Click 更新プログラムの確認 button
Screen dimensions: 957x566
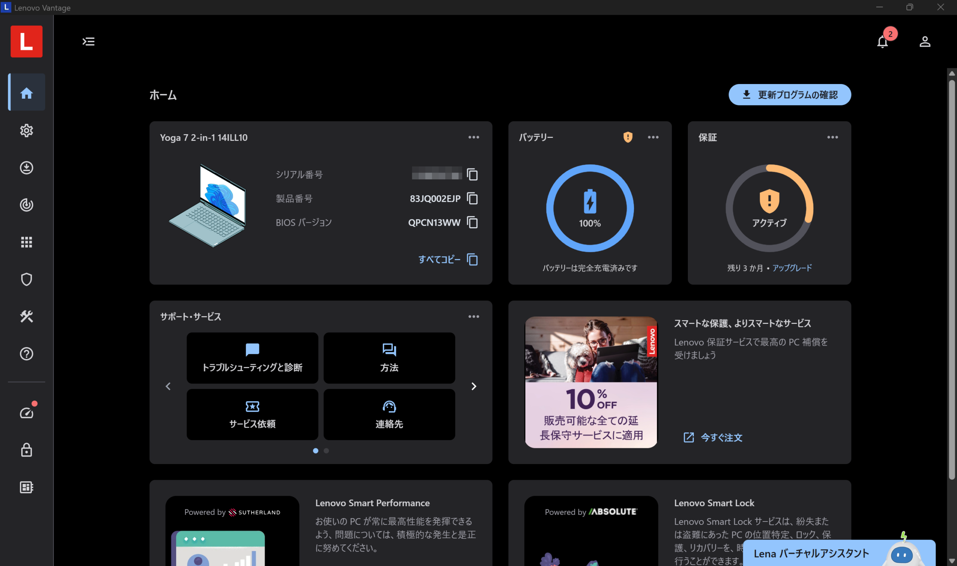coord(790,95)
